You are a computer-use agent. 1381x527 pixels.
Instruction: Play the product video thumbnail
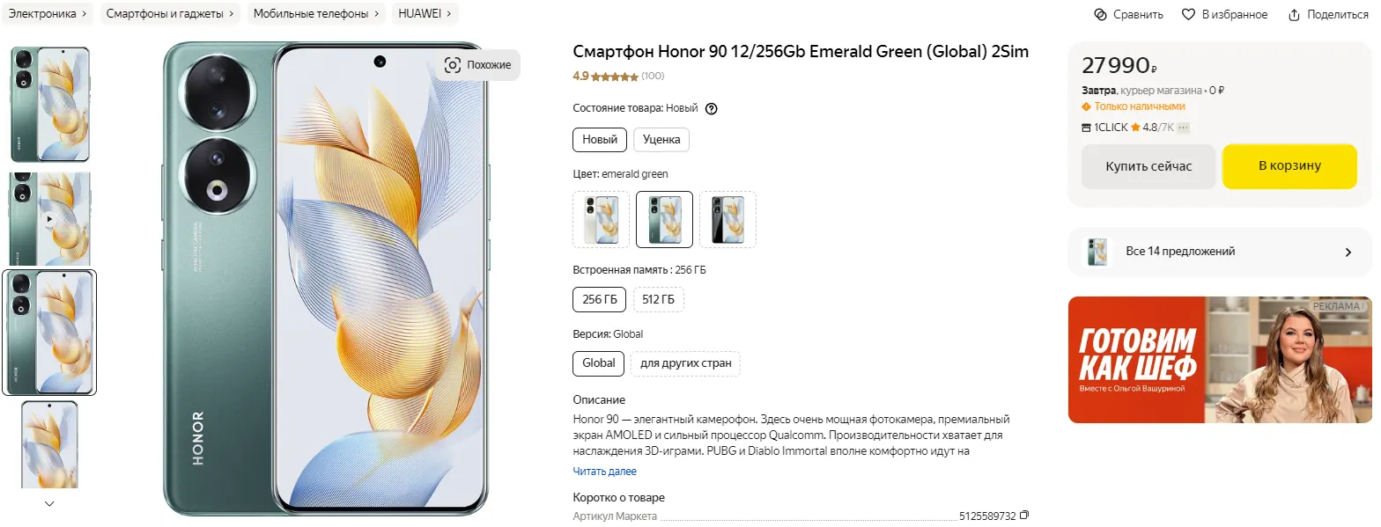[x=50, y=219]
